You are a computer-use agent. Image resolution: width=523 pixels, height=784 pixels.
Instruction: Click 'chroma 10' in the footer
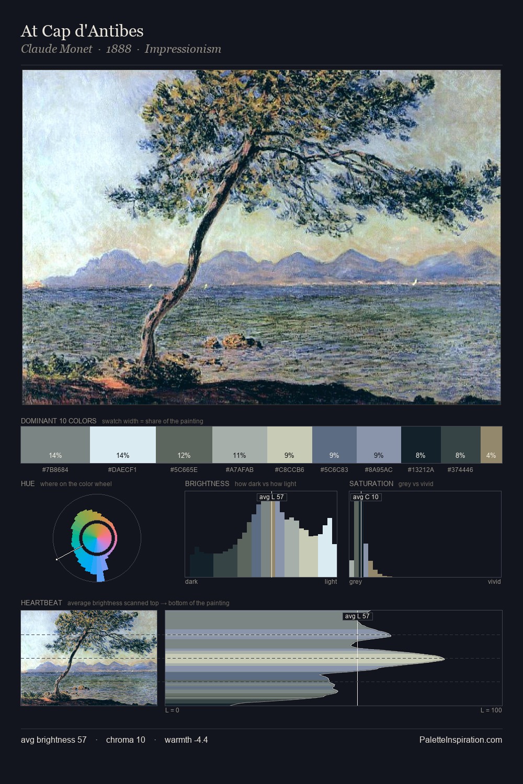126,740
